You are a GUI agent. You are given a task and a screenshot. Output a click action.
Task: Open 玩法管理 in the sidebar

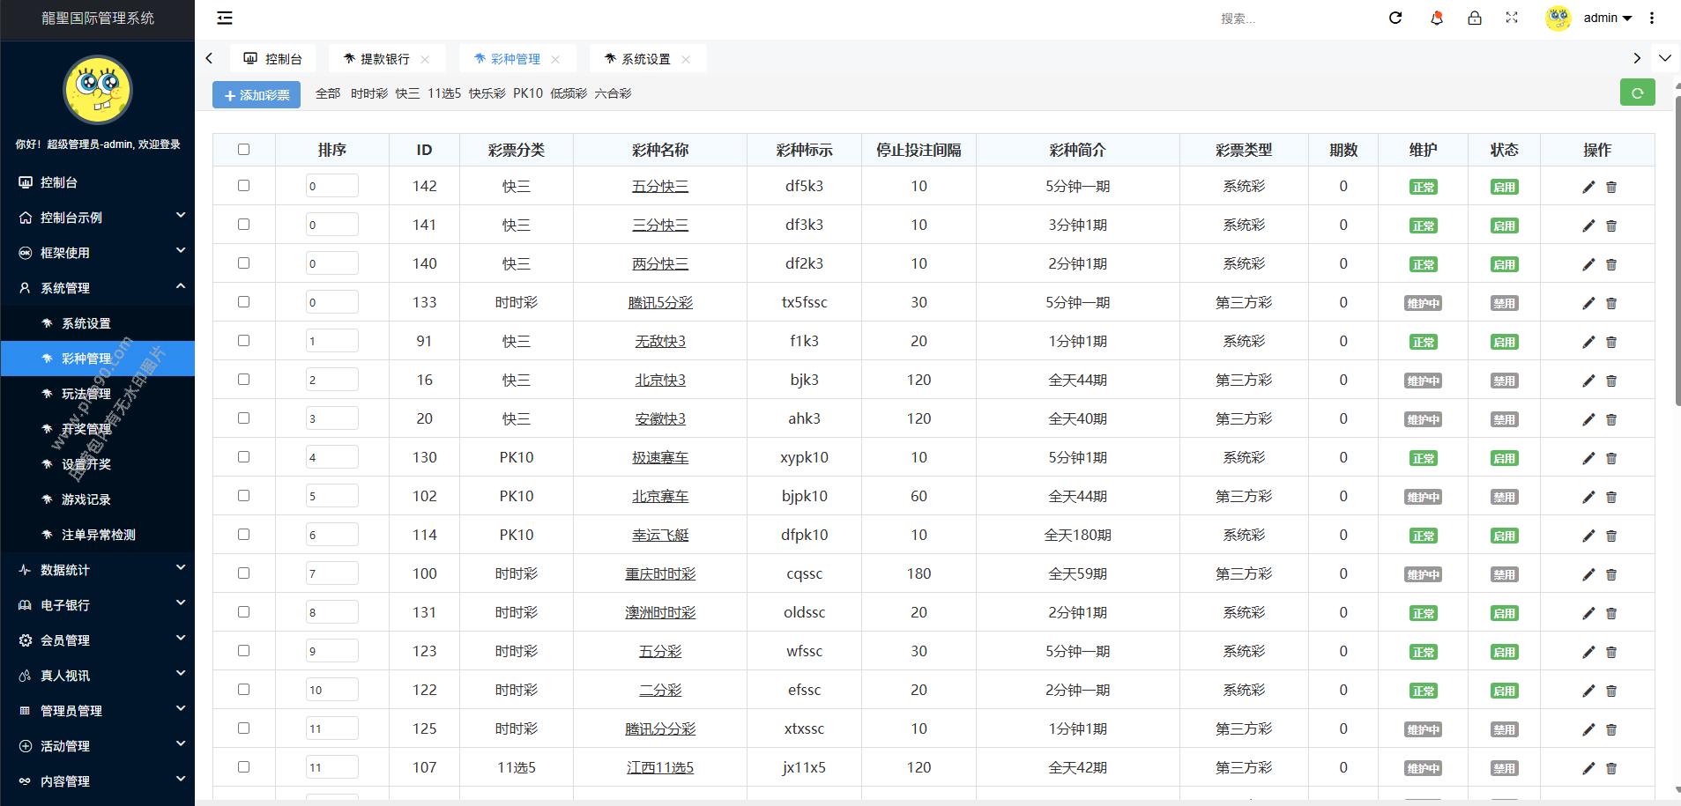[86, 394]
